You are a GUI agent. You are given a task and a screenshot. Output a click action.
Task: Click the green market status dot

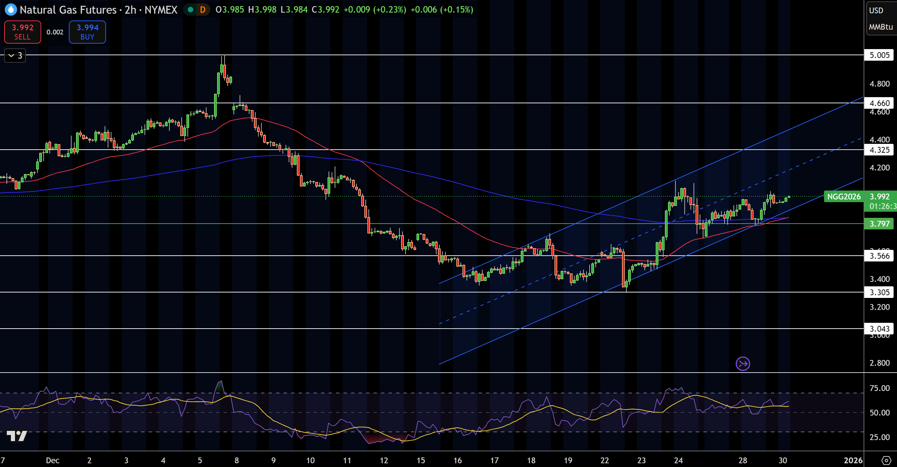pos(191,10)
